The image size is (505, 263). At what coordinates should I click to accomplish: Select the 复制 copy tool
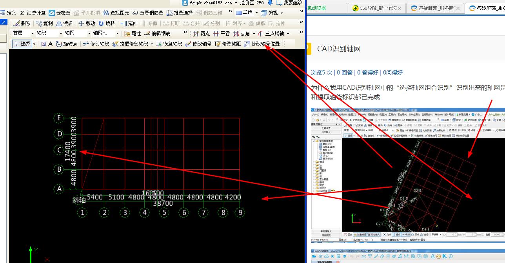44,24
